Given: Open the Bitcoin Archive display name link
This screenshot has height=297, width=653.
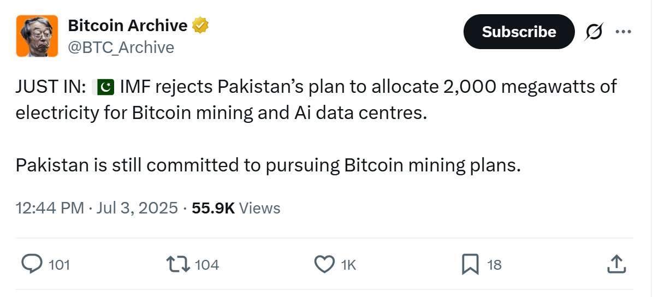Looking at the screenshot, I should click(127, 25).
